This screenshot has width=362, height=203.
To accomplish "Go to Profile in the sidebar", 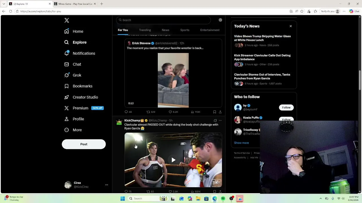I will [x=74, y=119].
